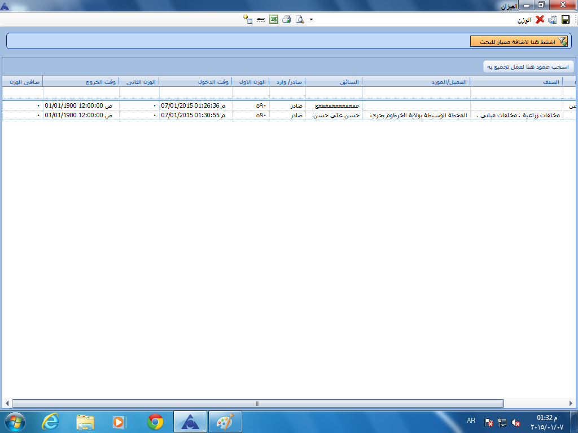
Task: Click the AR language indicator in tray
Action: 471,421
